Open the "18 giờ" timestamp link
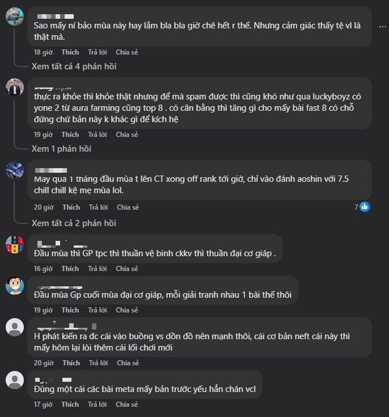 [x=43, y=52]
